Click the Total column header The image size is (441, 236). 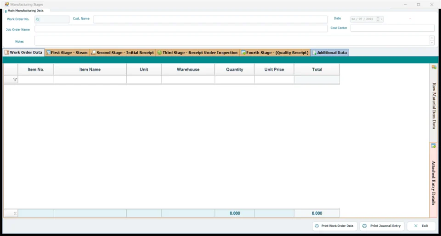pos(317,70)
